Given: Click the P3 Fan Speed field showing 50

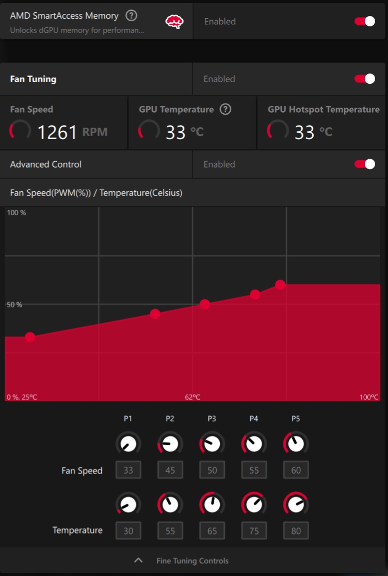Looking at the screenshot, I should click(212, 470).
